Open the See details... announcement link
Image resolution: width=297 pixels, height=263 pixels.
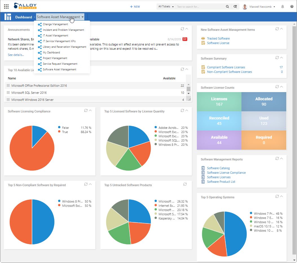[16, 55]
